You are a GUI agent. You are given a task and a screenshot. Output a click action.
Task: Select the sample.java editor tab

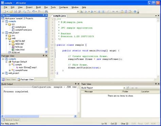click(59, 16)
